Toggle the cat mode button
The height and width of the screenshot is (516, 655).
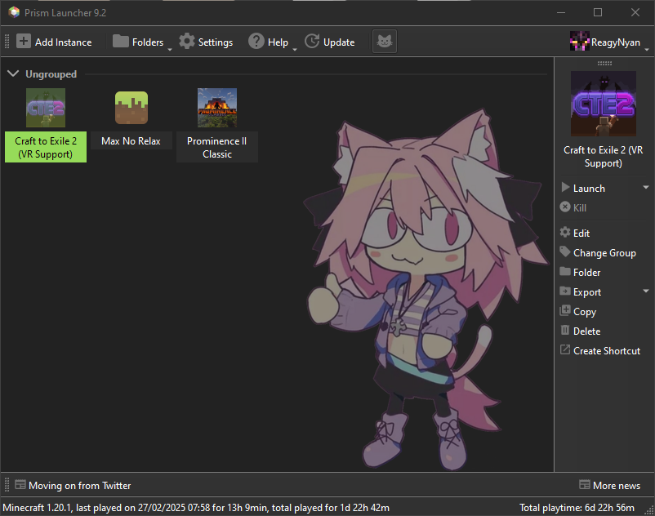click(385, 42)
